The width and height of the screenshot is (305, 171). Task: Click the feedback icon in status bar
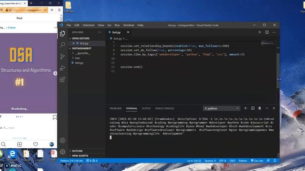(x=268, y=161)
